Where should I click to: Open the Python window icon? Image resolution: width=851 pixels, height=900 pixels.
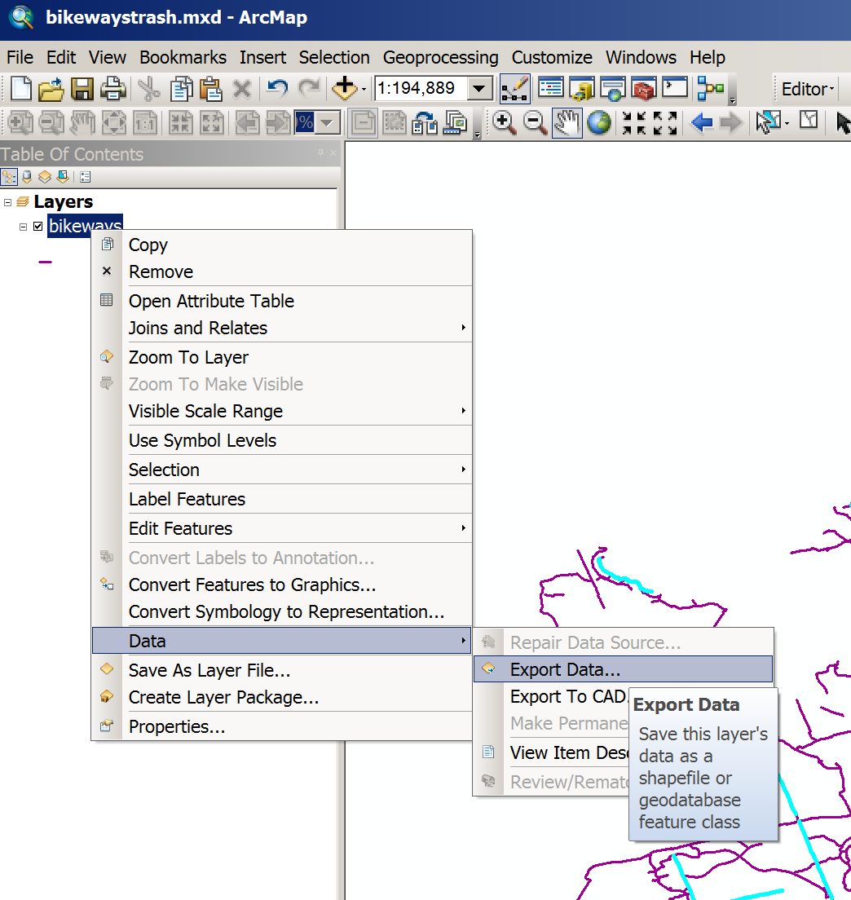point(675,88)
